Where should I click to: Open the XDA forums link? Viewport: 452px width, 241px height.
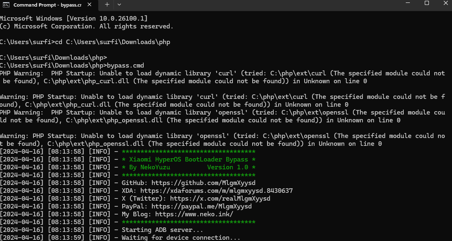216,191
